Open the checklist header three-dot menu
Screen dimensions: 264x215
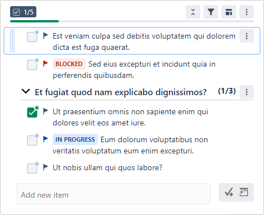247,12
